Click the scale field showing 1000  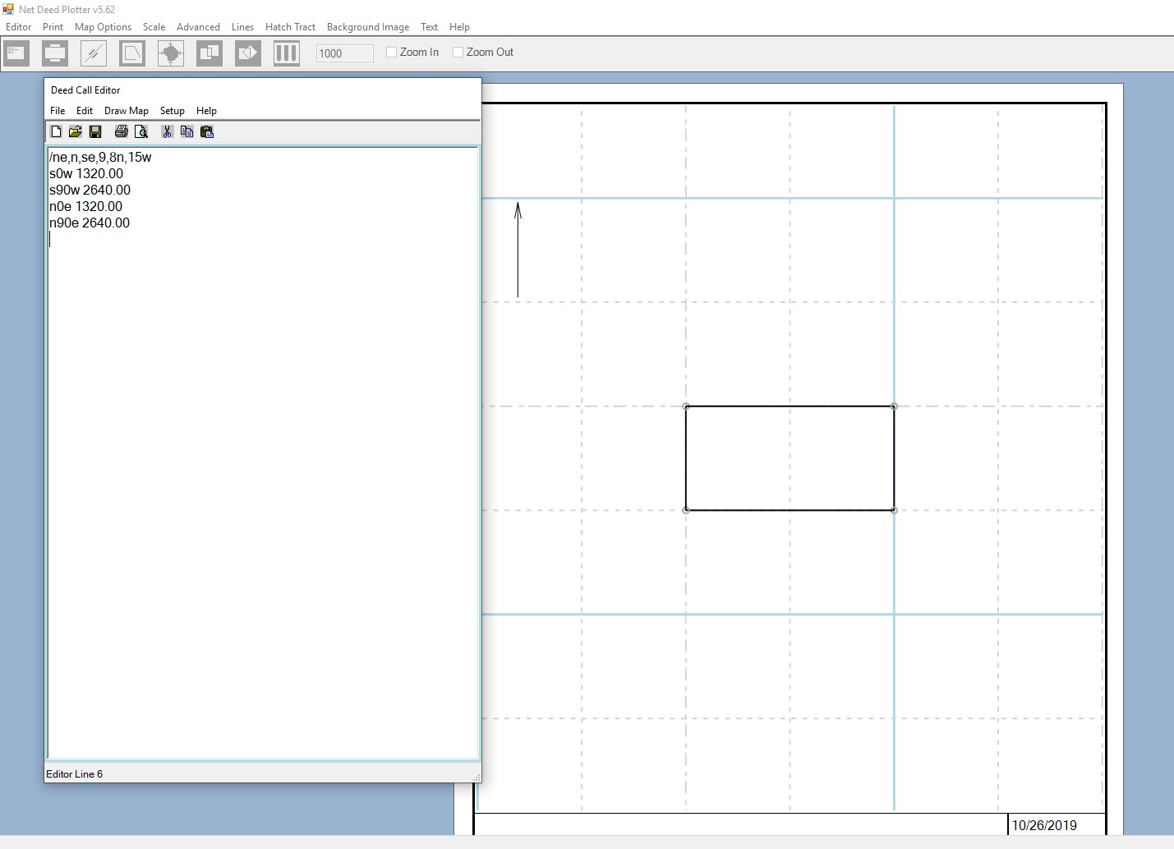pyautogui.click(x=345, y=53)
